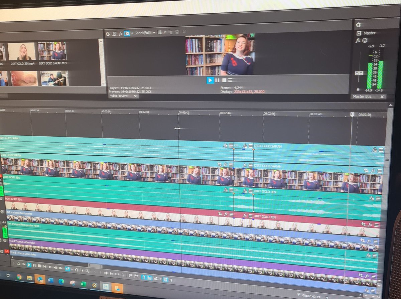This screenshot has height=299, width=401.
Task: Open the Good (Full) preview quality dropdown
Action: (x=145, y=33)
